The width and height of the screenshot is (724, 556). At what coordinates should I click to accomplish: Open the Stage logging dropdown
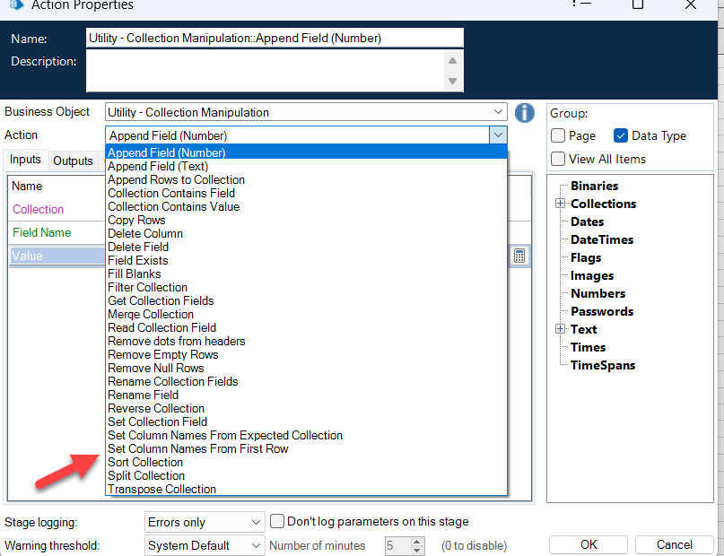click(256, 522)
